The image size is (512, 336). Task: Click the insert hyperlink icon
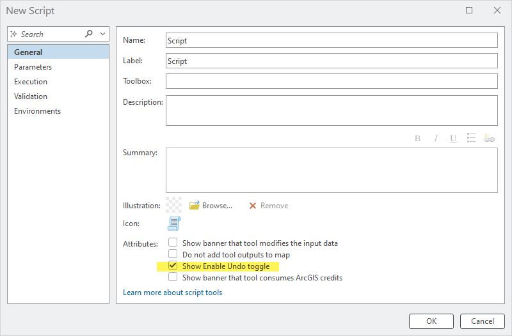(490, 138)
